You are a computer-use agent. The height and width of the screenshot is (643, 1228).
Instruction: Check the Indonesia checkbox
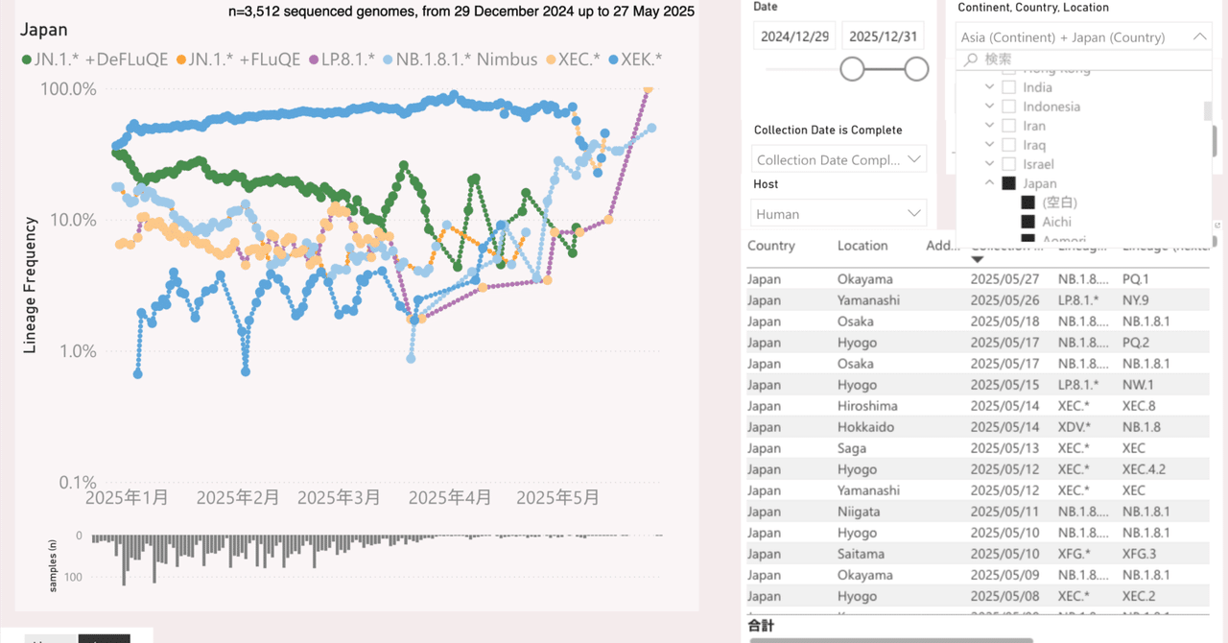tap(1008, 107)
